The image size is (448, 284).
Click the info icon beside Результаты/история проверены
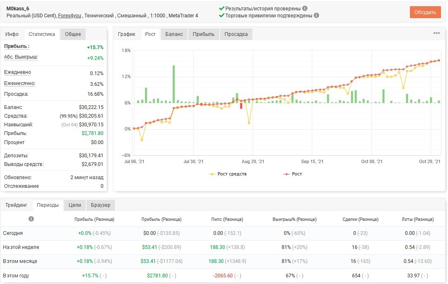click(305, 8)
